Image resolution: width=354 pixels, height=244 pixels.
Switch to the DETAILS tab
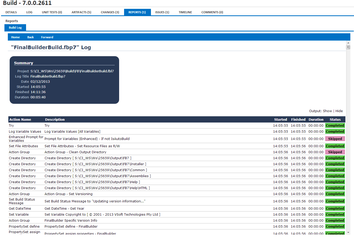tap(11, 12)
